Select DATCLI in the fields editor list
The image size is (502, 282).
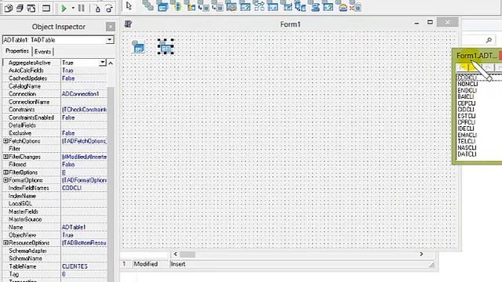[467, 154]
